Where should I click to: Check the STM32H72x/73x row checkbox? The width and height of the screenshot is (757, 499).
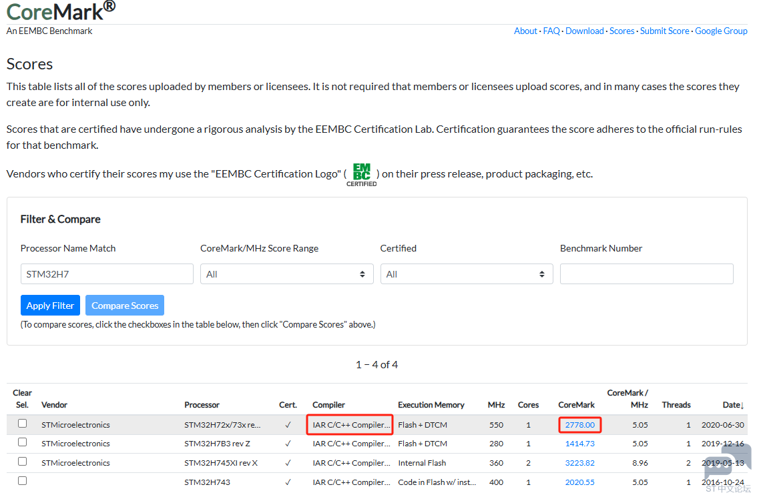coord(22,423)
